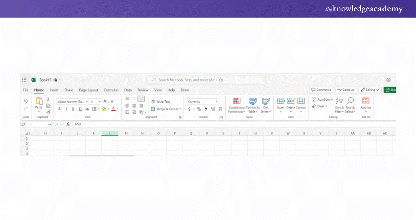The width and height of the screenshot is (416, 220).
Task: Expand the AutoSum dropdown arrow
Action: [332, 99]
